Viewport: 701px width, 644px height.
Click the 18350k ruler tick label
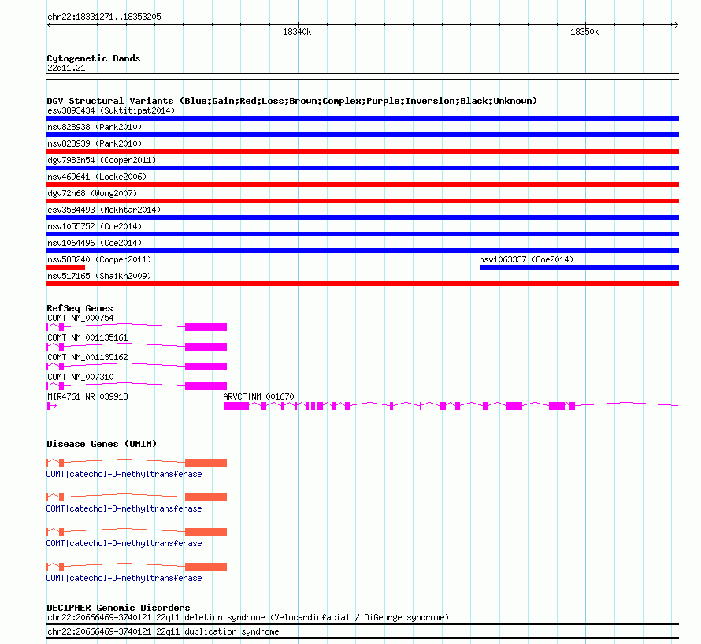pos(584,32)
